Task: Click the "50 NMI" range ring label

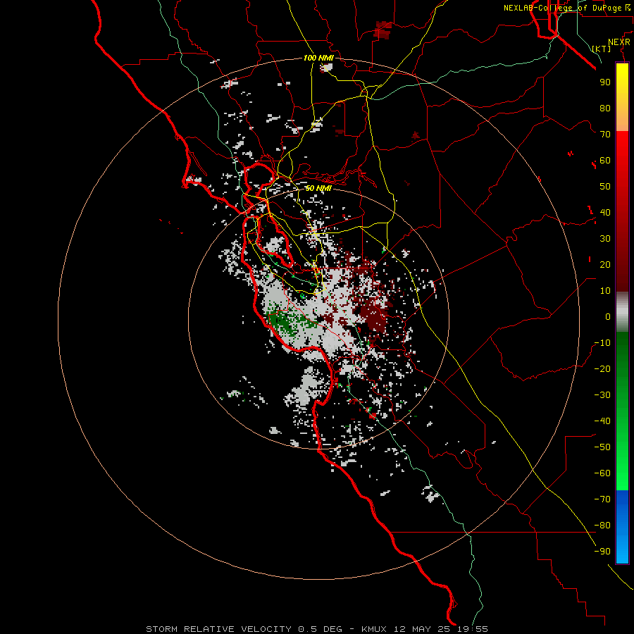Action: 318,188
